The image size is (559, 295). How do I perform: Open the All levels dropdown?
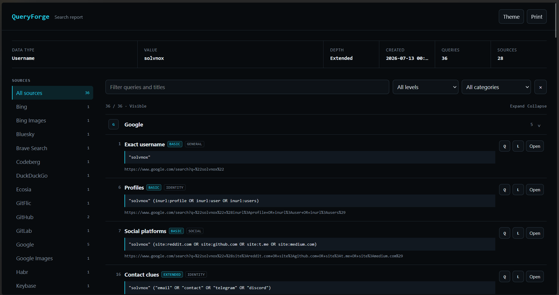pos(425,87)
